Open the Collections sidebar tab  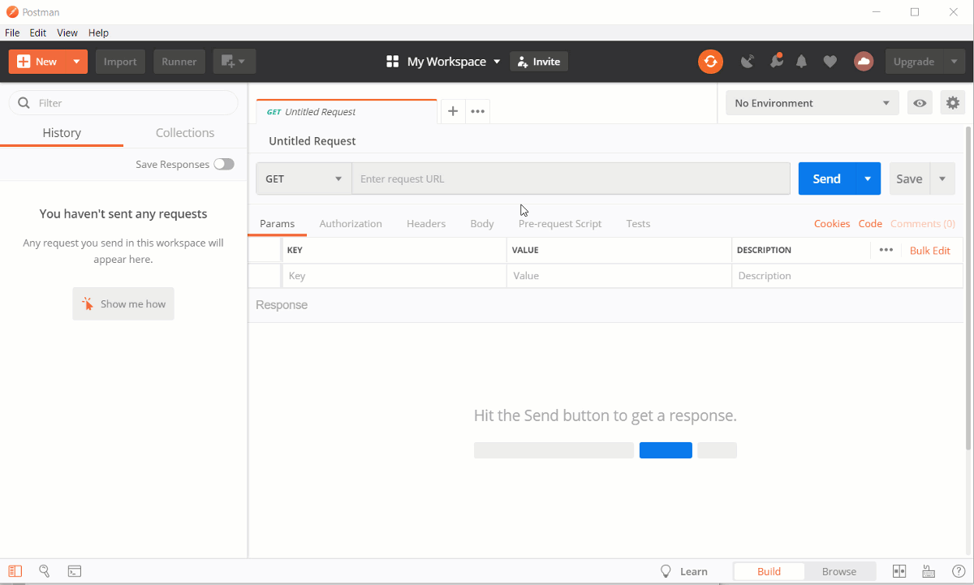tap(185, 133)
